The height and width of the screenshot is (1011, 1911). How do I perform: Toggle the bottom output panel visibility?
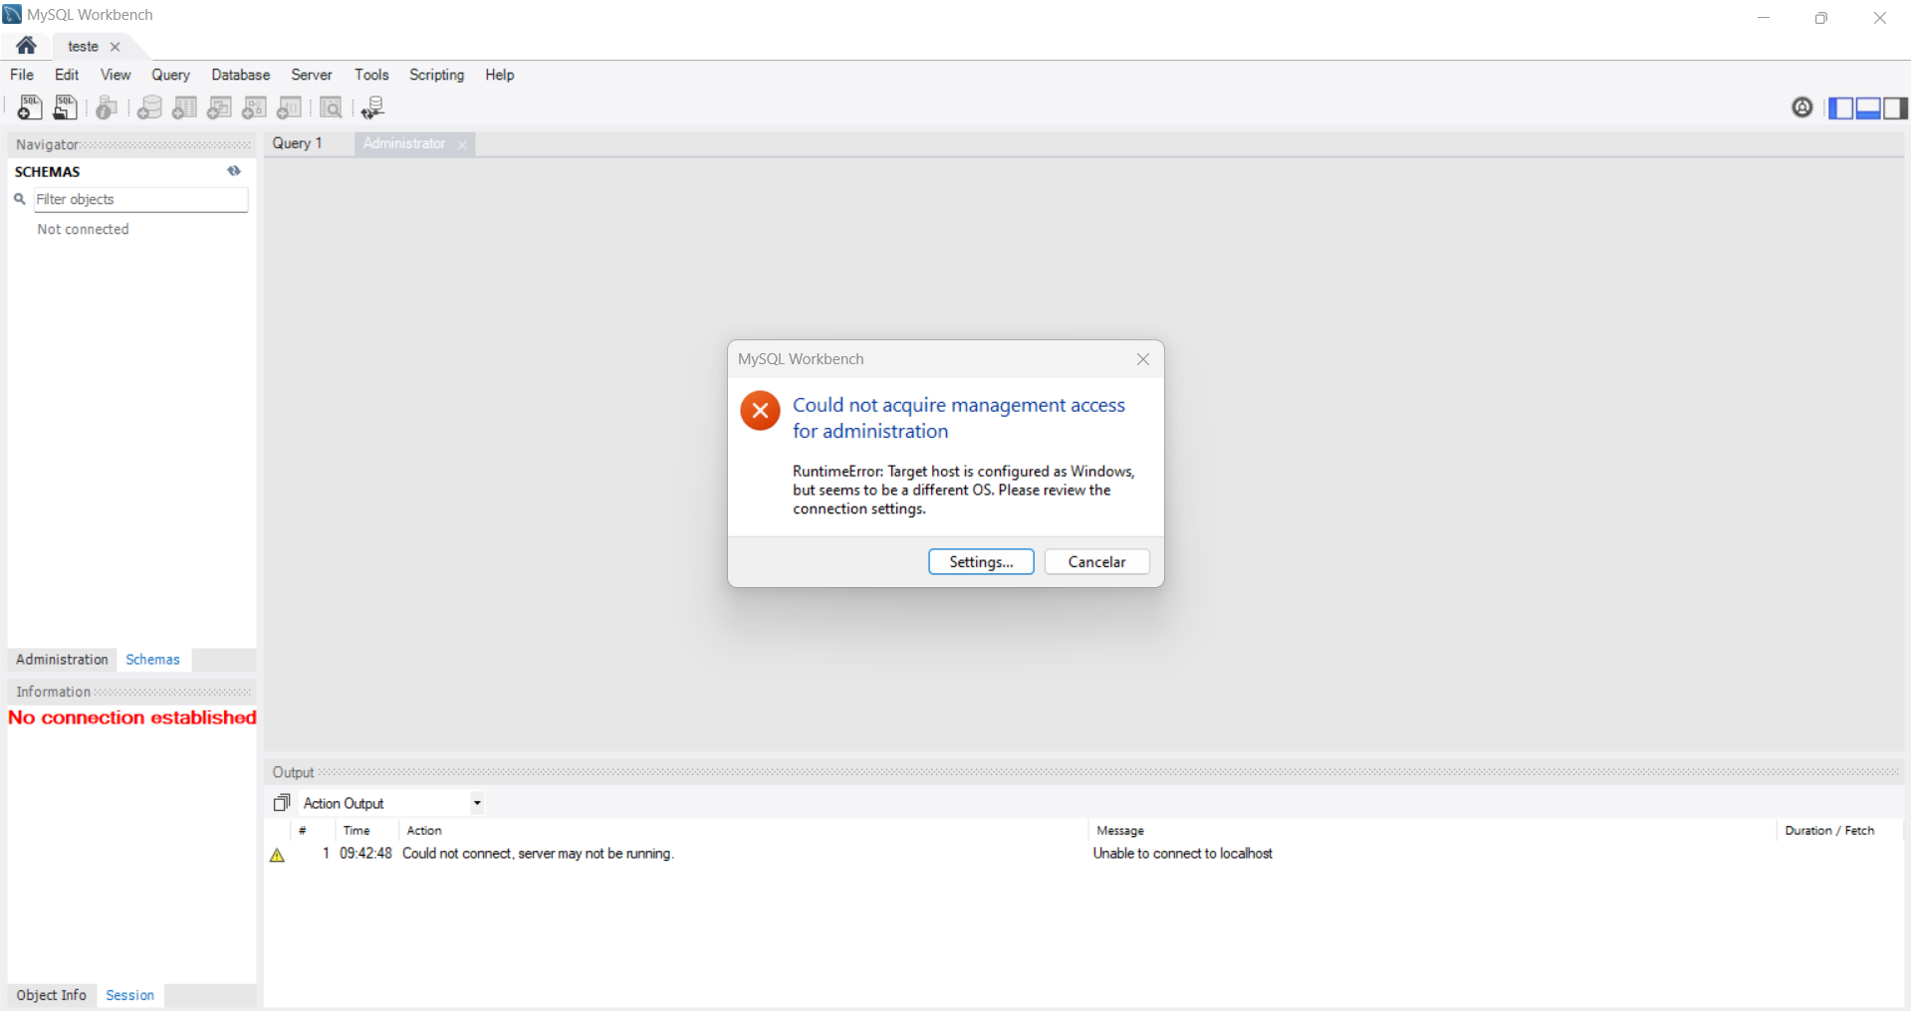point(1868,107)
